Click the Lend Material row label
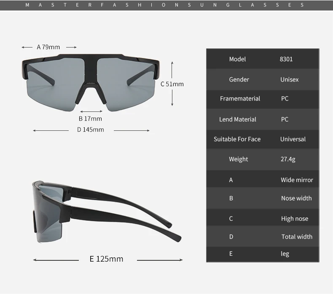 click(238, 119)
